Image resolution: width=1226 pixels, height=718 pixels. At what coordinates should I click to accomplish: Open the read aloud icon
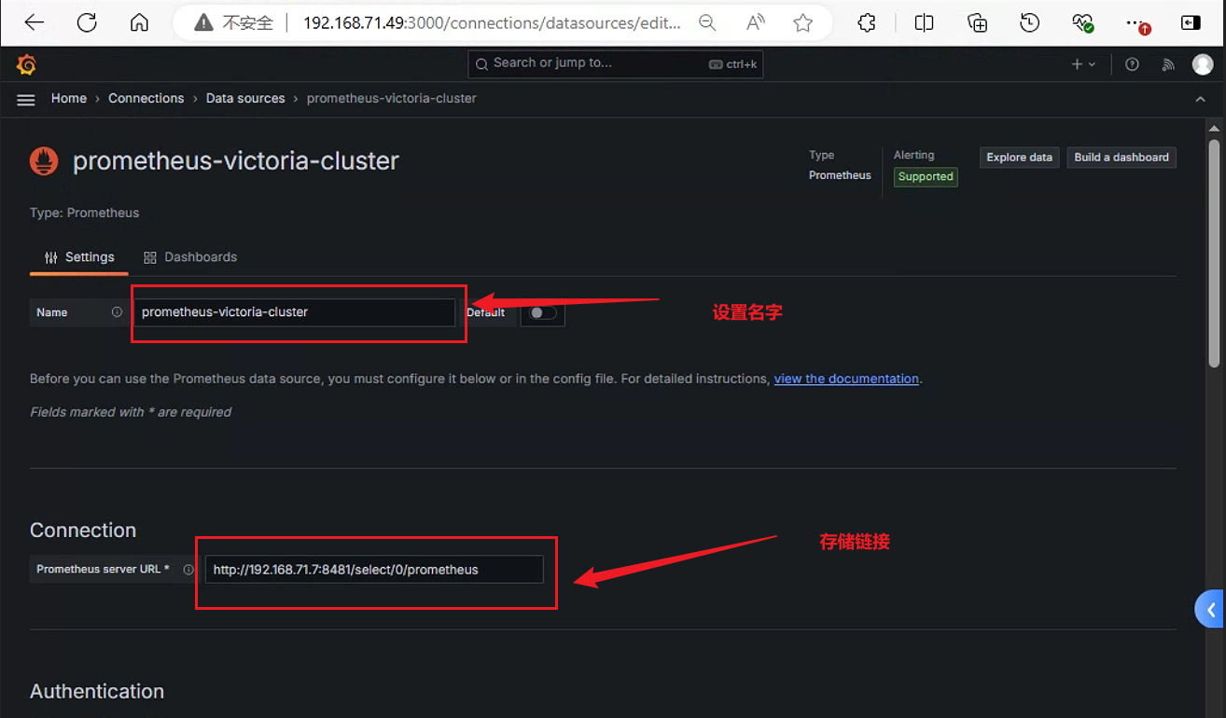point(755,23)
